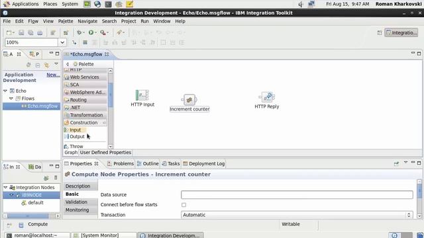This screenshot has height=238, width=424.
Task: Open the sticky notes launcher in top panel
Action: pos(130,4)
